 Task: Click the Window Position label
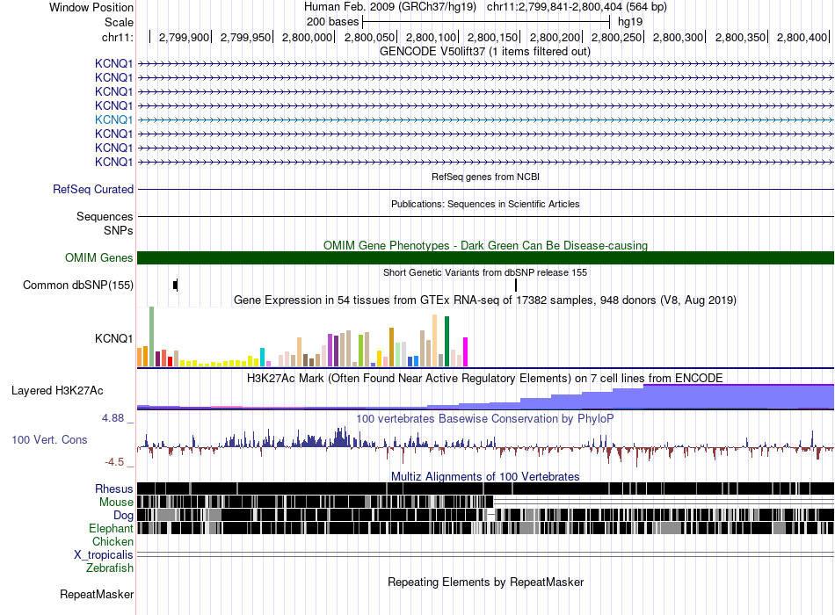pos(91,7)
